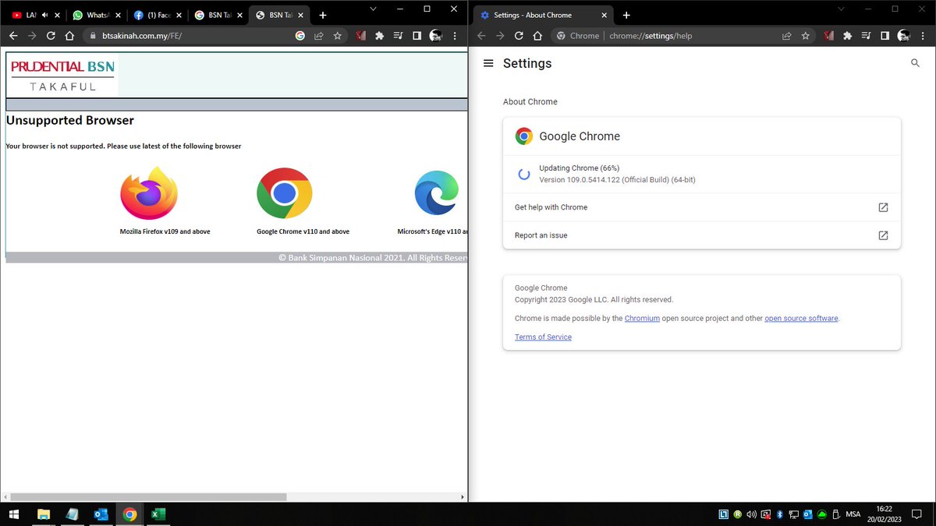
Task: Click the Google Chrome logo on unsupported page
Action: (285, 193)
